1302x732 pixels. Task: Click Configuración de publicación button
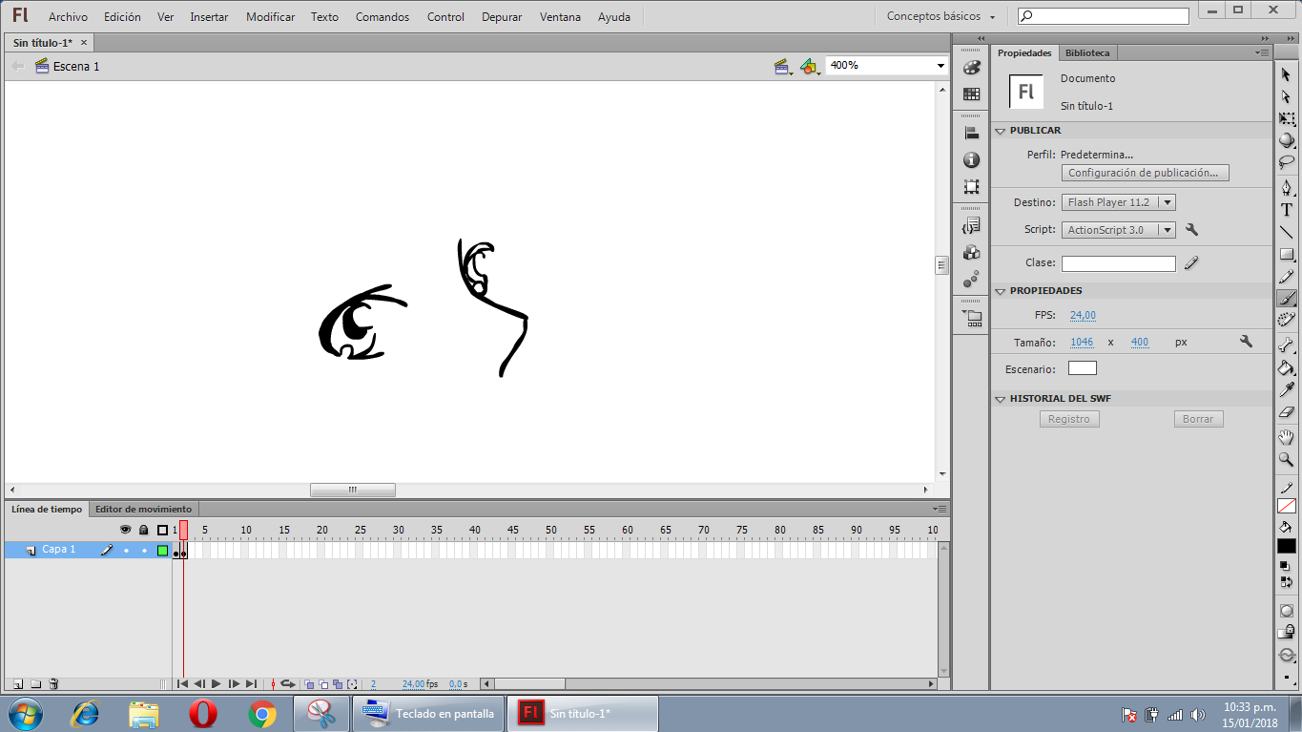(x=1145, y=174)
